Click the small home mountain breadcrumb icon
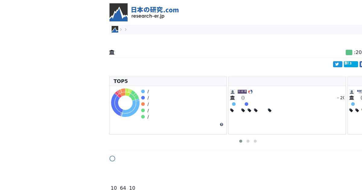Image resolution: width=362 pixels, height=190 pixels. [x=115, y=29]
